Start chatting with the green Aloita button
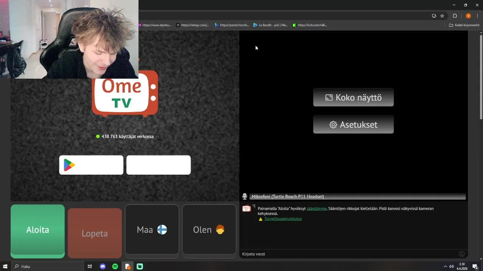This screenshot has height=271, width=483. pyautogui.click(x=38, y=230)
